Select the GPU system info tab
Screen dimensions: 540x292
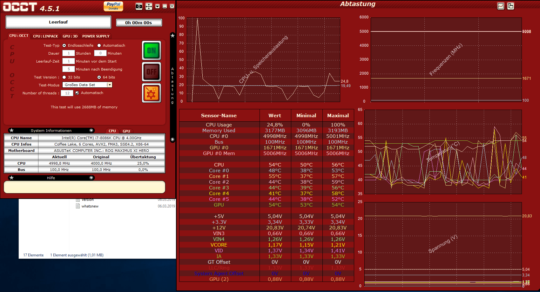tap(126, 131)
